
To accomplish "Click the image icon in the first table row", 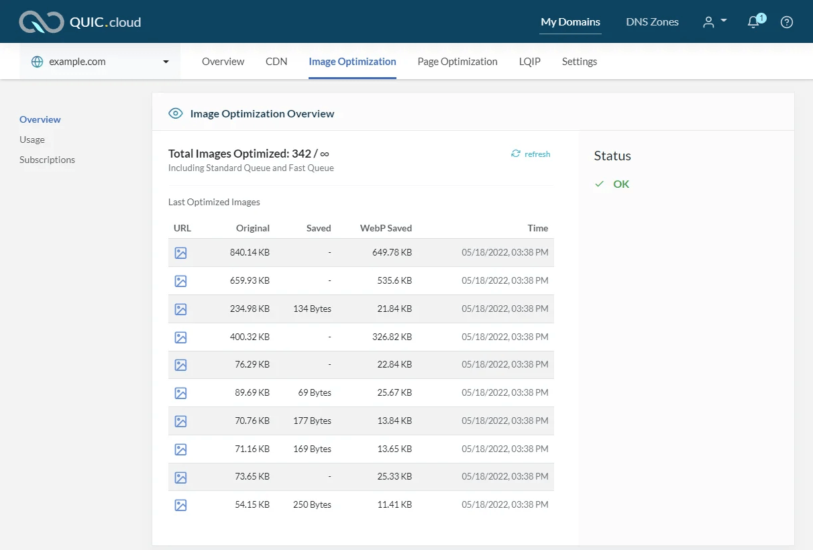I will coord(180,253).
